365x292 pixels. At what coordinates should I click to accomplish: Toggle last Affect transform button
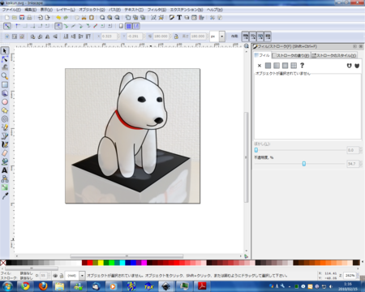point(268,36)
